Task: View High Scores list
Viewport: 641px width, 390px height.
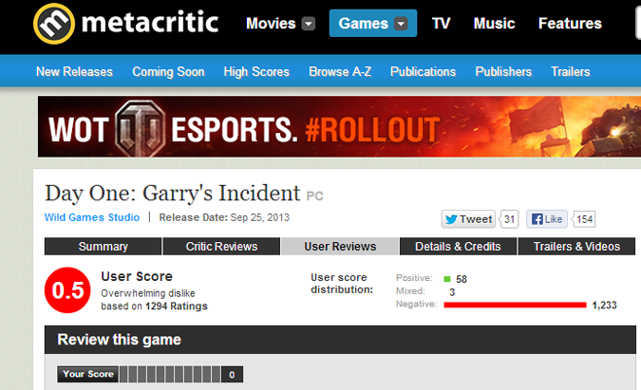Action: click(256, 71)
